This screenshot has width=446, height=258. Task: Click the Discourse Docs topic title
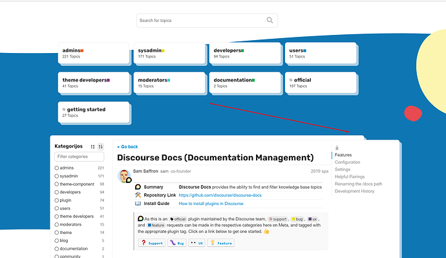215,158
